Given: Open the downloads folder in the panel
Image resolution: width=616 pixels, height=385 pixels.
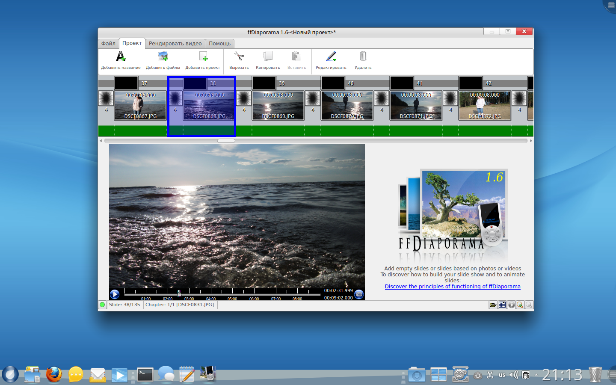Looking at the screenshot, I should [x=417, y=375].
